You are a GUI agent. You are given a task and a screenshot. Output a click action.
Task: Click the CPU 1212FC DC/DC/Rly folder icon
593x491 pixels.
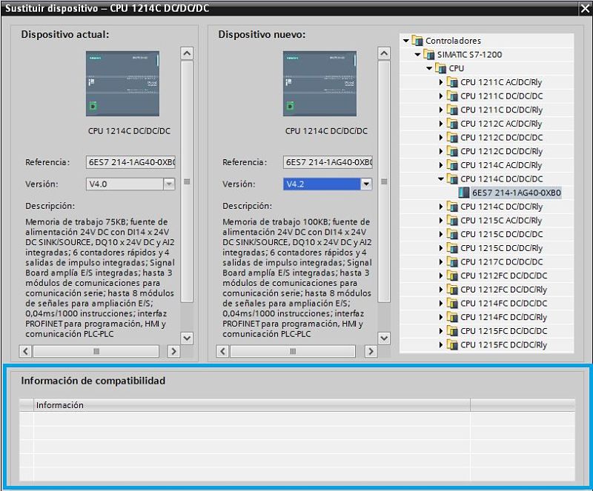point(452,290)
